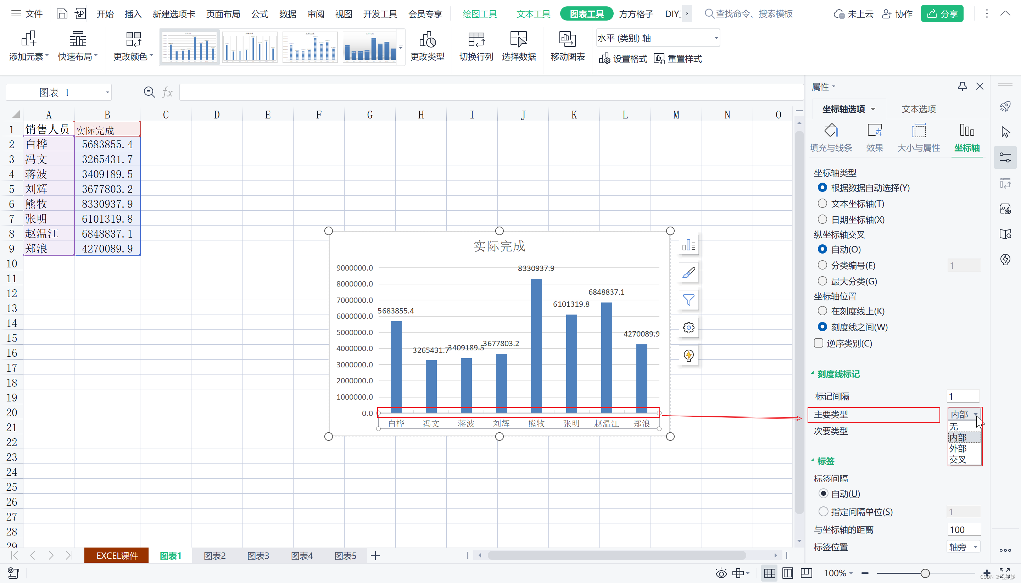Switch to the 插入 ribbon tab
The image size is (1021, 583).
(x=133, y=14)
